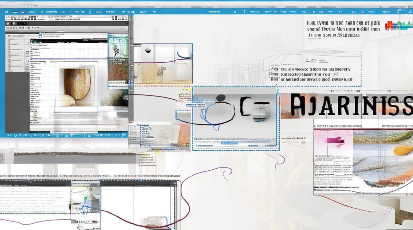Click the magenta rectangle in the landscape image
The width and height of the screenshot is (413, 230).
coord(334,141)
